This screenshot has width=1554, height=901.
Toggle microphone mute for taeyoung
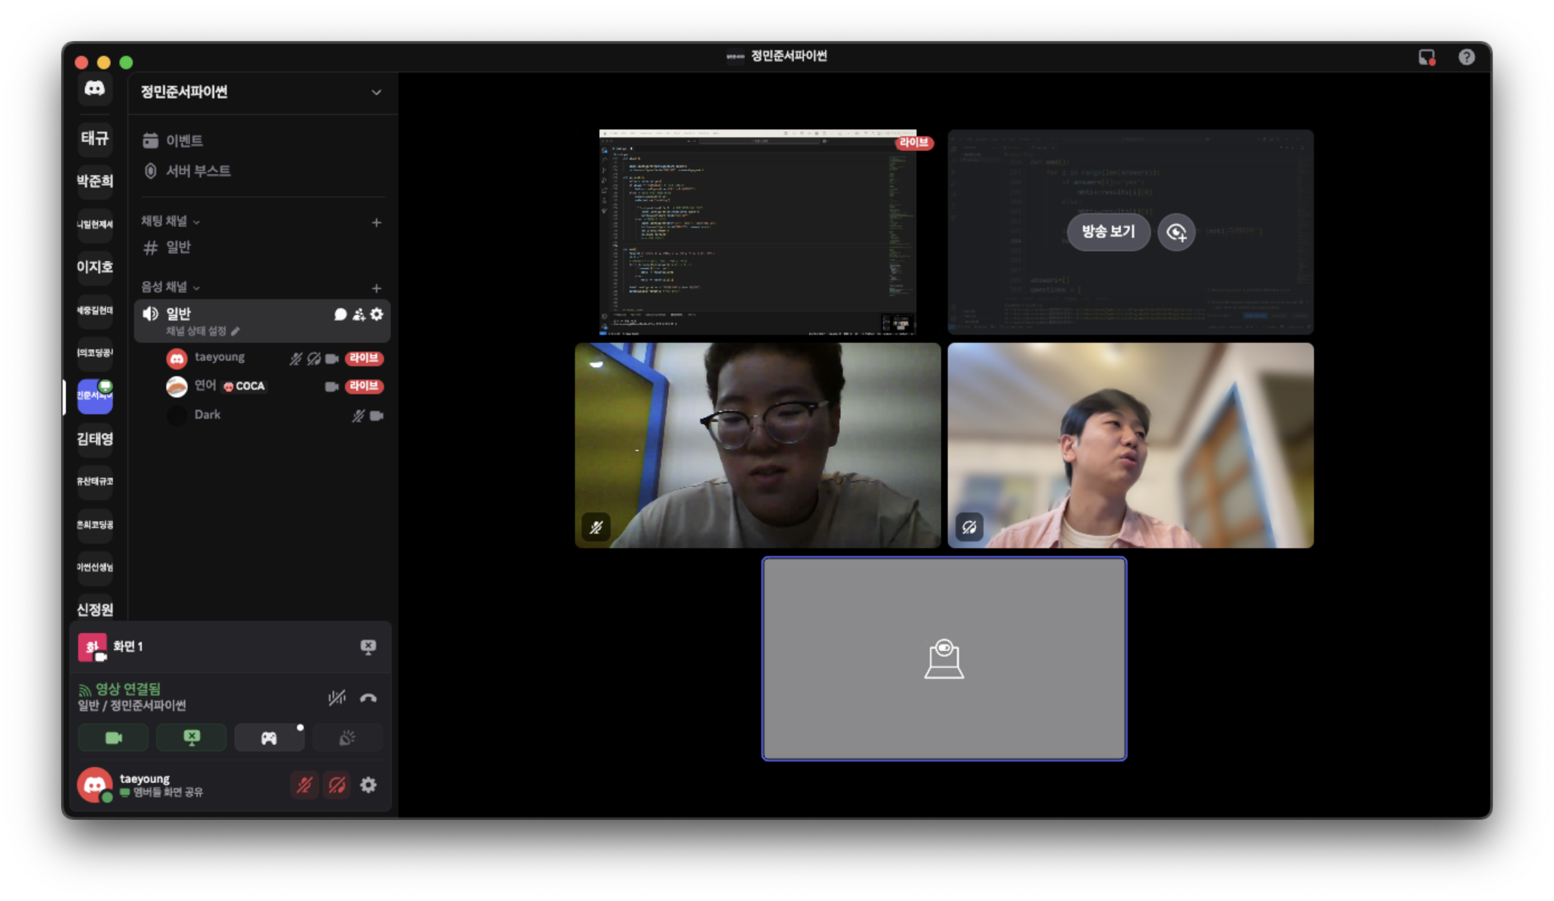pyautogui.click(x=305, y=785)
